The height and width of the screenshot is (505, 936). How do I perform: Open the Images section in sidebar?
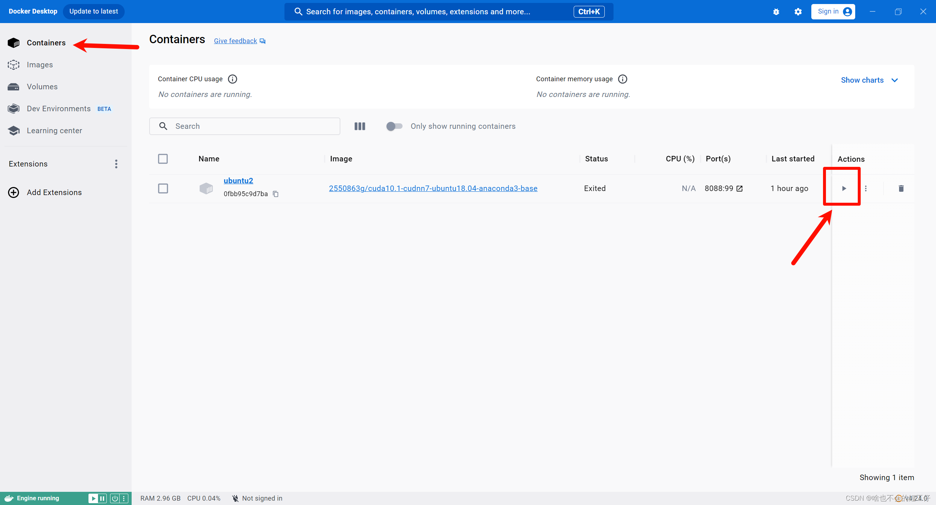[x=39, y=64]
